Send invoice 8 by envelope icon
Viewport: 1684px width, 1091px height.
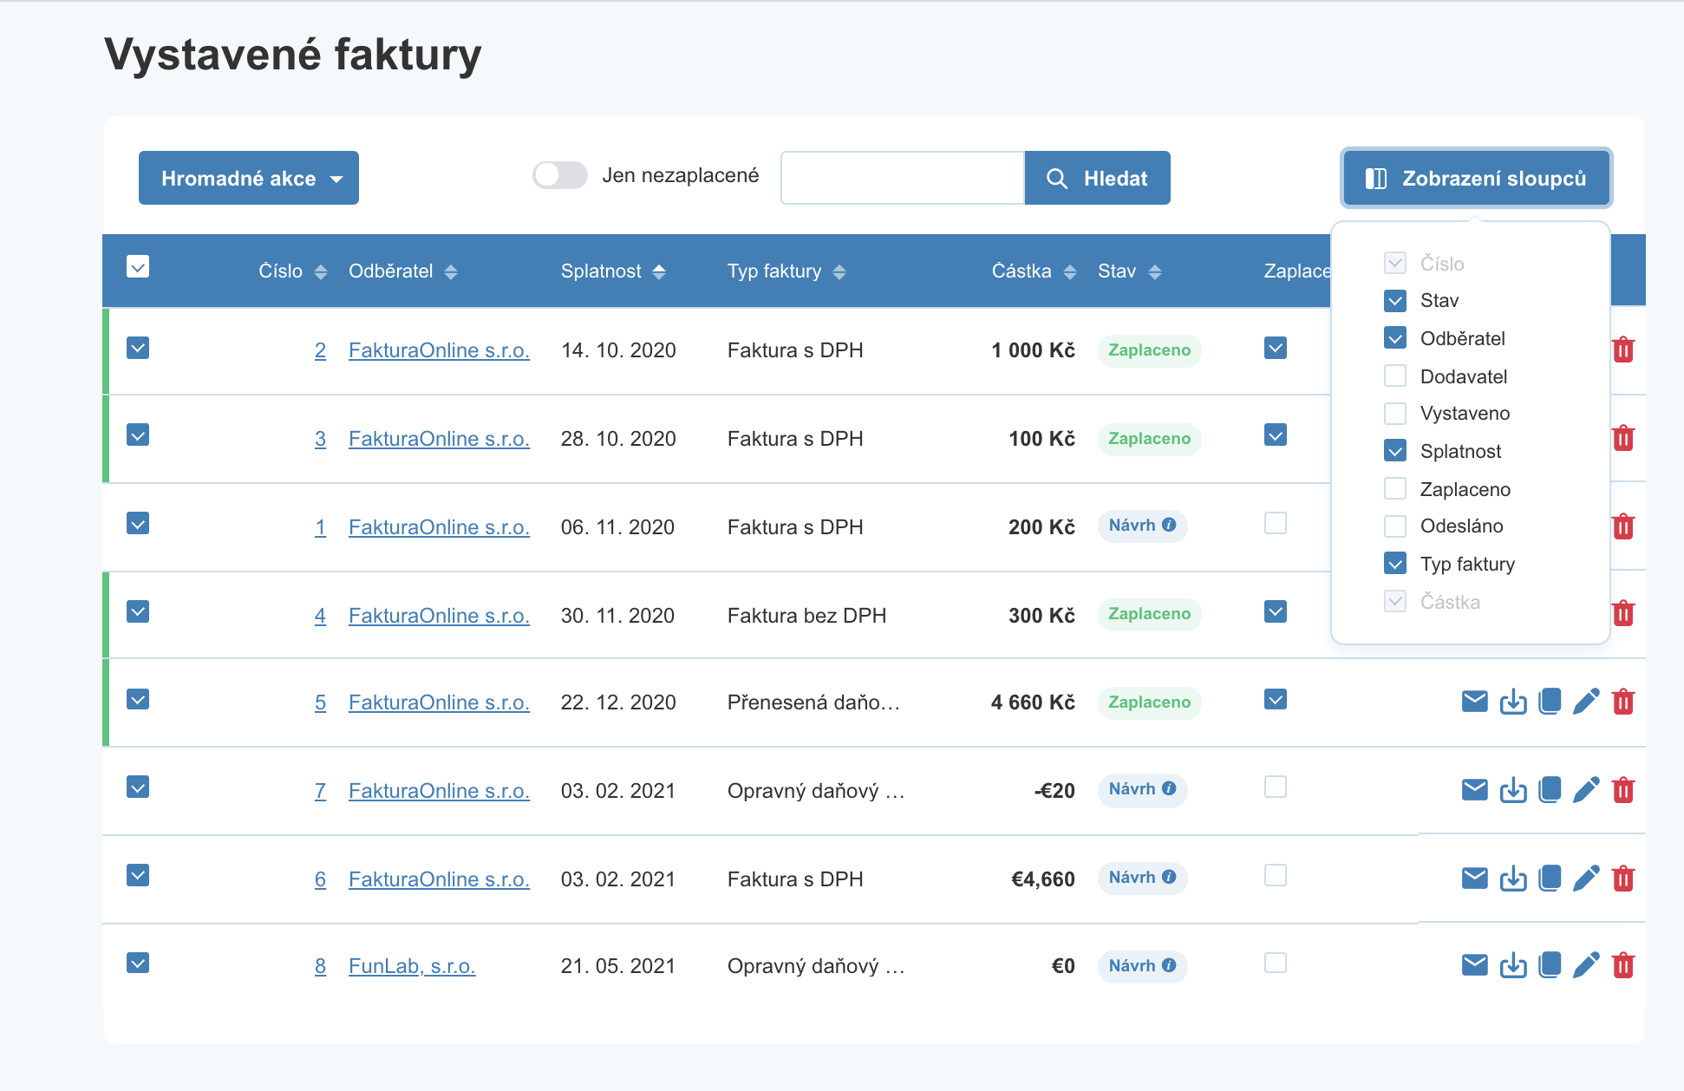(1474, 965)
